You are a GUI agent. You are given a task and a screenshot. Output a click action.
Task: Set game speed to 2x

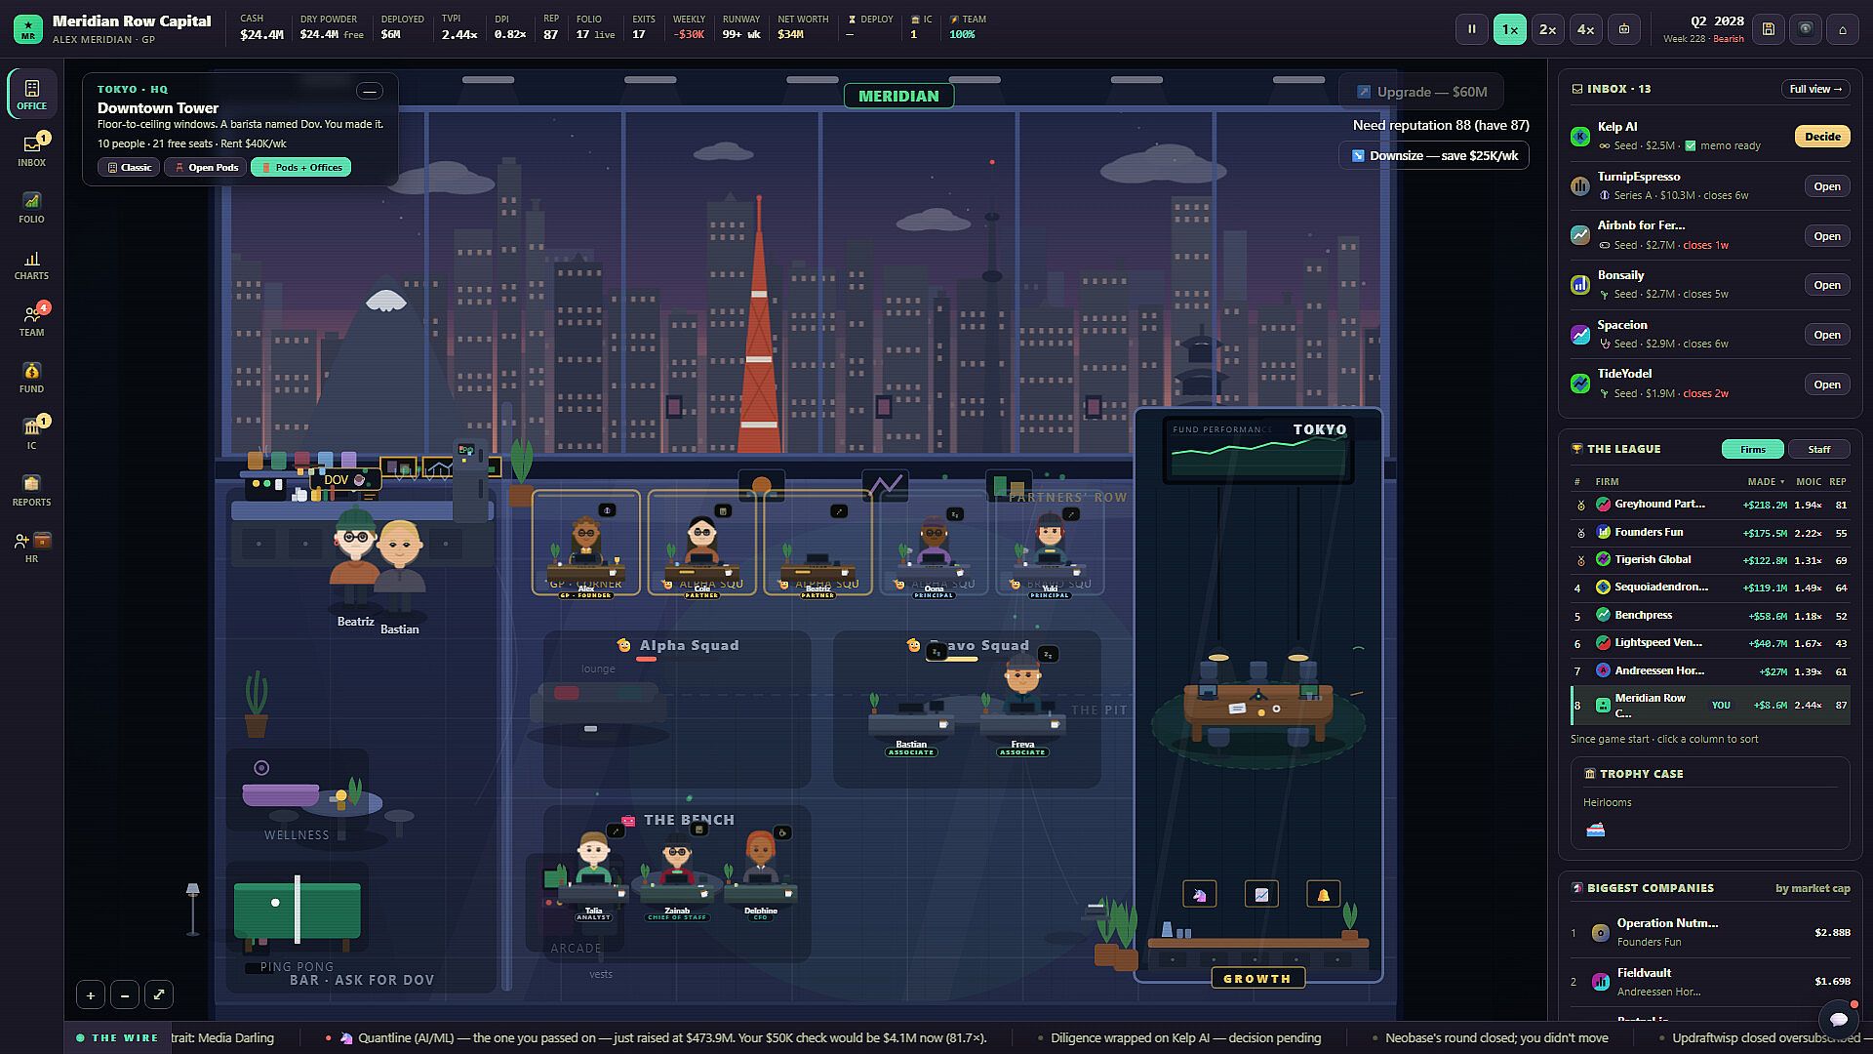point(1548,29)
